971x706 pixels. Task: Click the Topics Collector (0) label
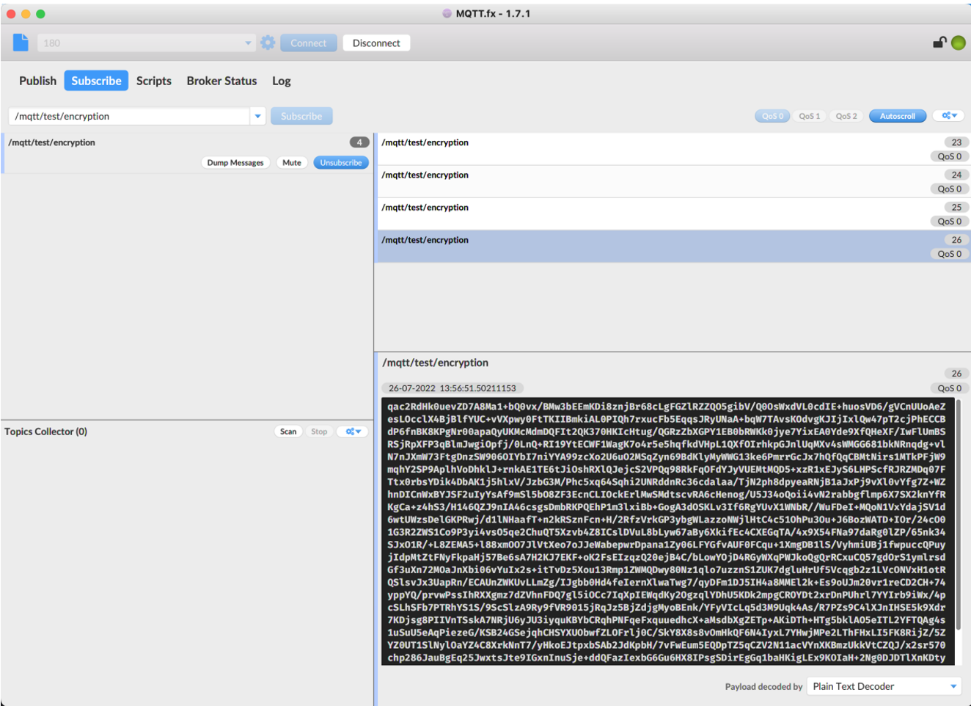click(x=45, y=432)
